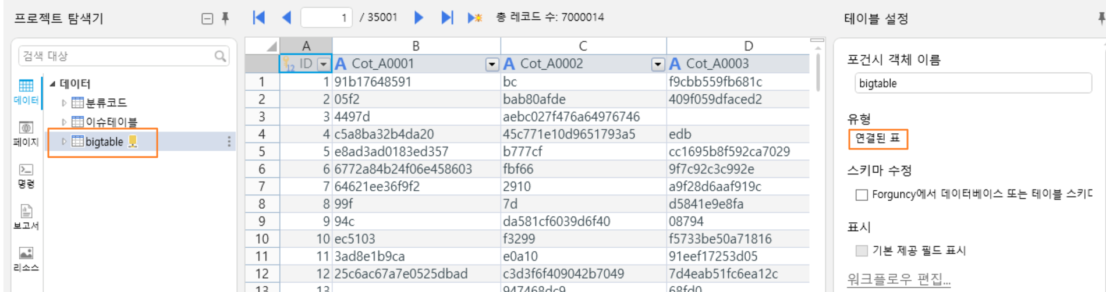Jump to the last record page

(446, 17)
